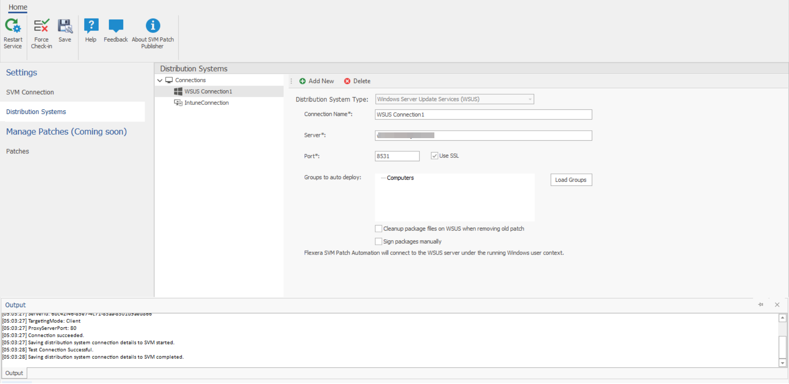Click Output scrollbar down arrow
This screenshot has width=789, height=384.
[x=783, y=363]
